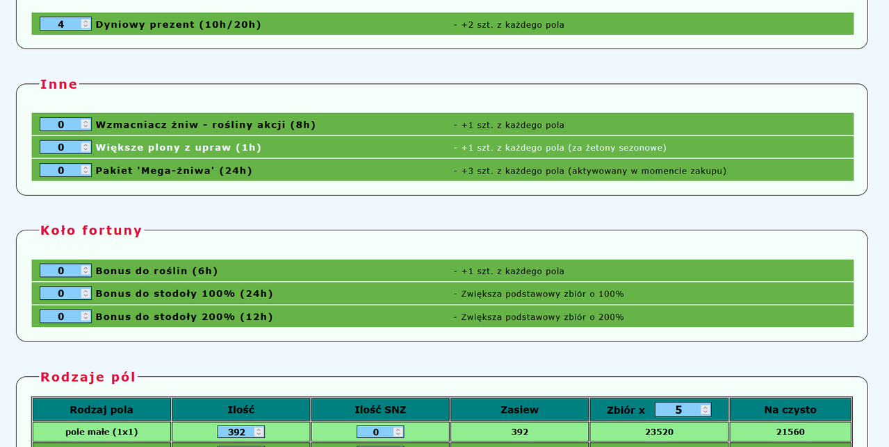Click the Na czysto column header

(790, 410)
